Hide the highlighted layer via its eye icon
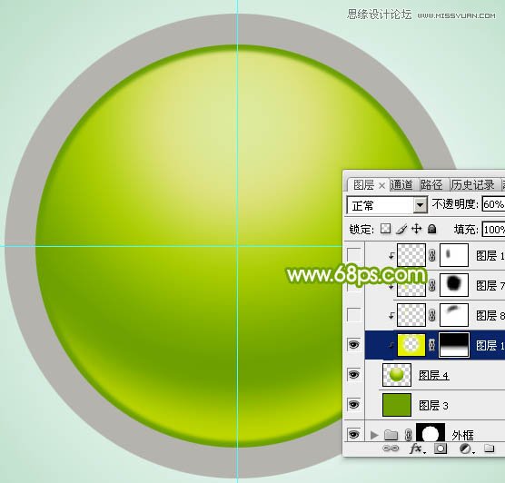505x483 pixels. [x=354, y=345]
